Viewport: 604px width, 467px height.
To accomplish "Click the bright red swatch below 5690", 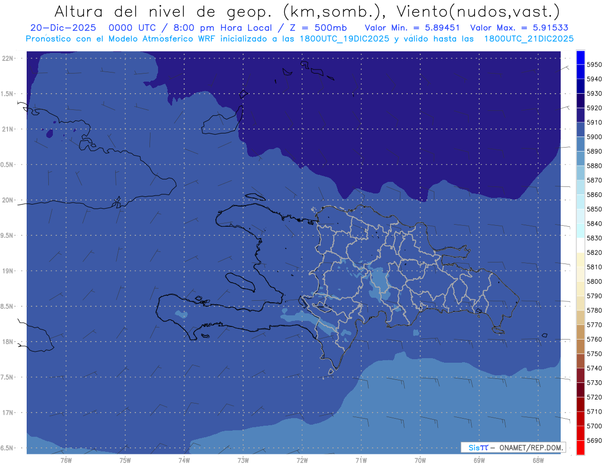I will 580,447.
